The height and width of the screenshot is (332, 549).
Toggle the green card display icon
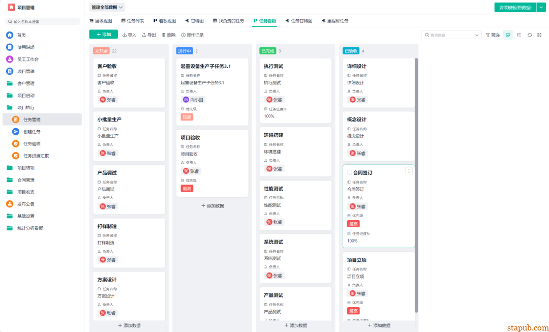[x=508, y=35]
